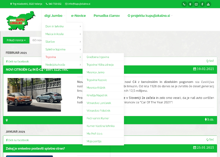Click the phone round icon in top bar
Screen dimensions: 220x157
point(184,4)
